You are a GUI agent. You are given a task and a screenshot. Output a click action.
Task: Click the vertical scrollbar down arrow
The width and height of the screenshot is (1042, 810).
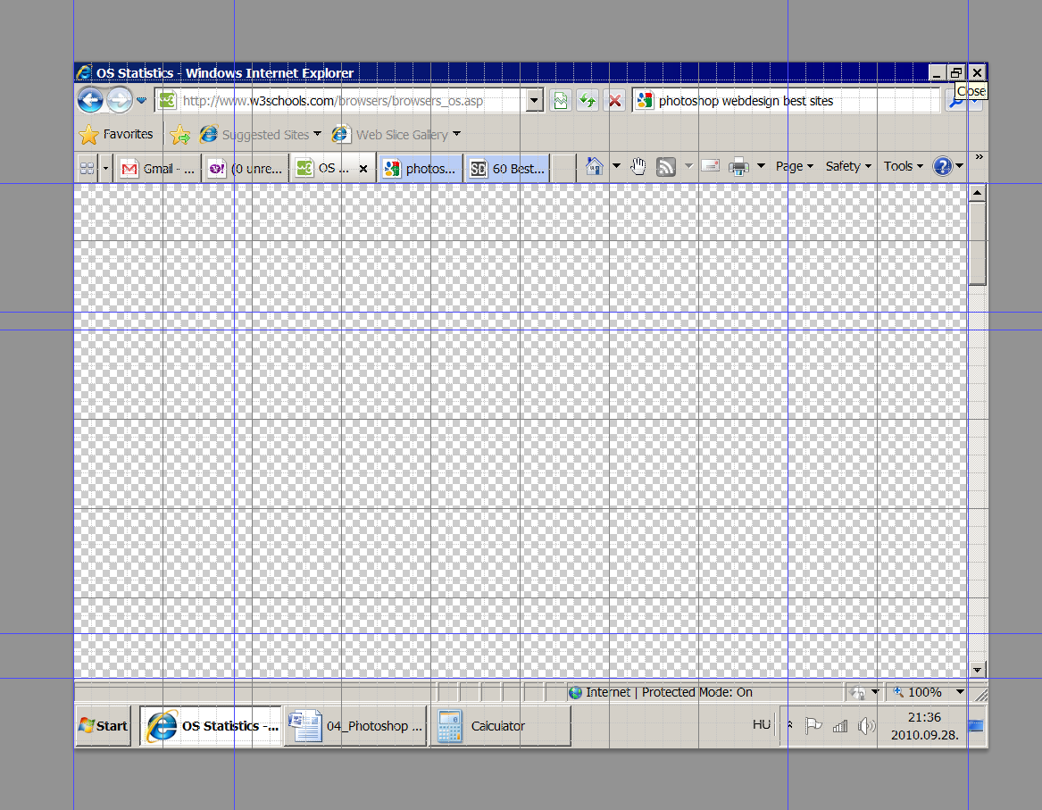pos(977,670)
